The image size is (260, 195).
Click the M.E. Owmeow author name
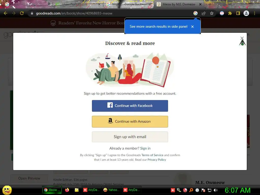(210, 183)
